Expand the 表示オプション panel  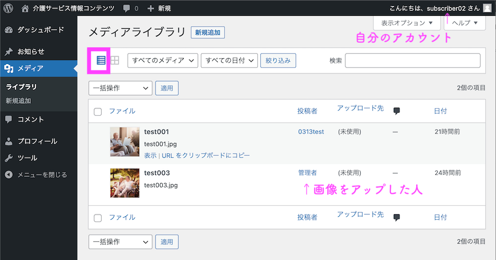(407, 23)
